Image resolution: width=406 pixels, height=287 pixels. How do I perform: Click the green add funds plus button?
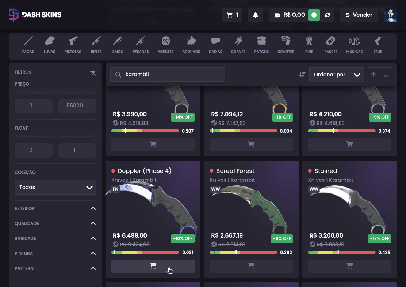tap(314, 15)
